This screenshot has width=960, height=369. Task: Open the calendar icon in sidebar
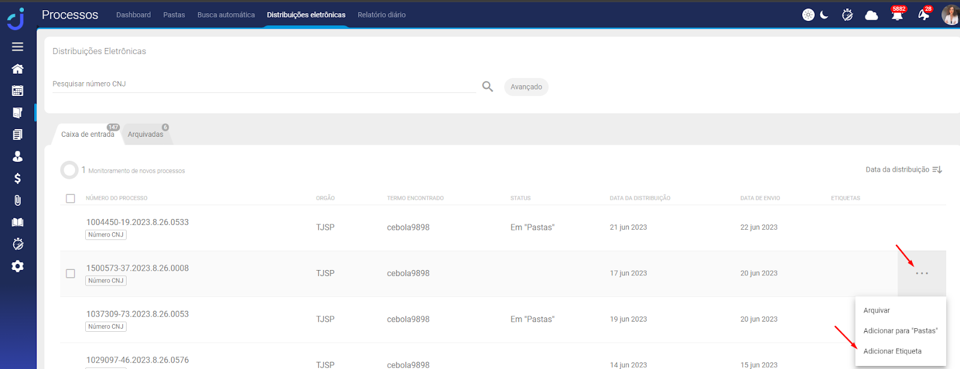tap(17, 91)
